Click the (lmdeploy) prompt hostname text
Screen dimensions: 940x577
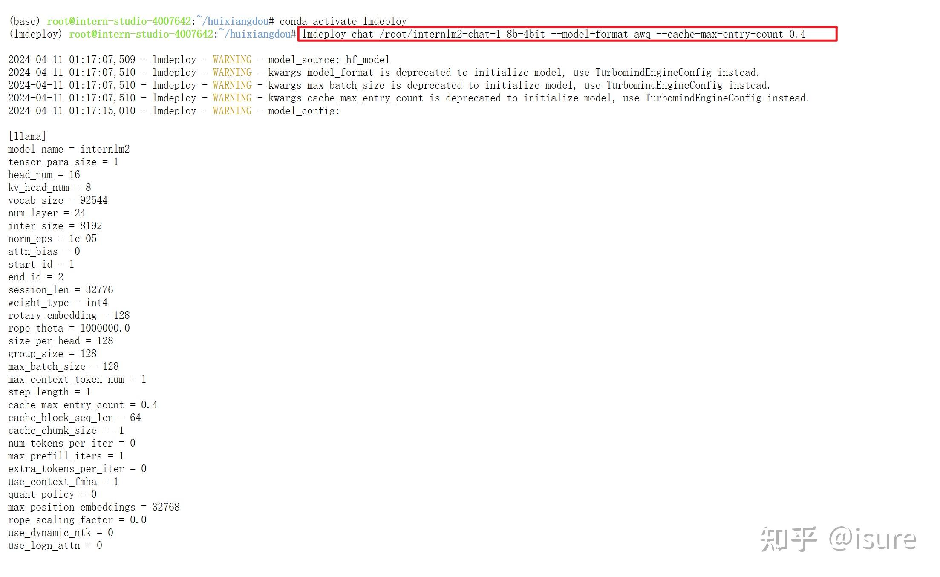coord(141,34)
